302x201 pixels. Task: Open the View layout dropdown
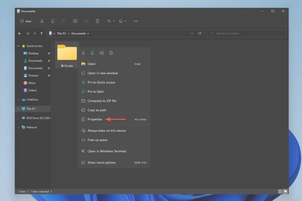(x=122, y=21)
